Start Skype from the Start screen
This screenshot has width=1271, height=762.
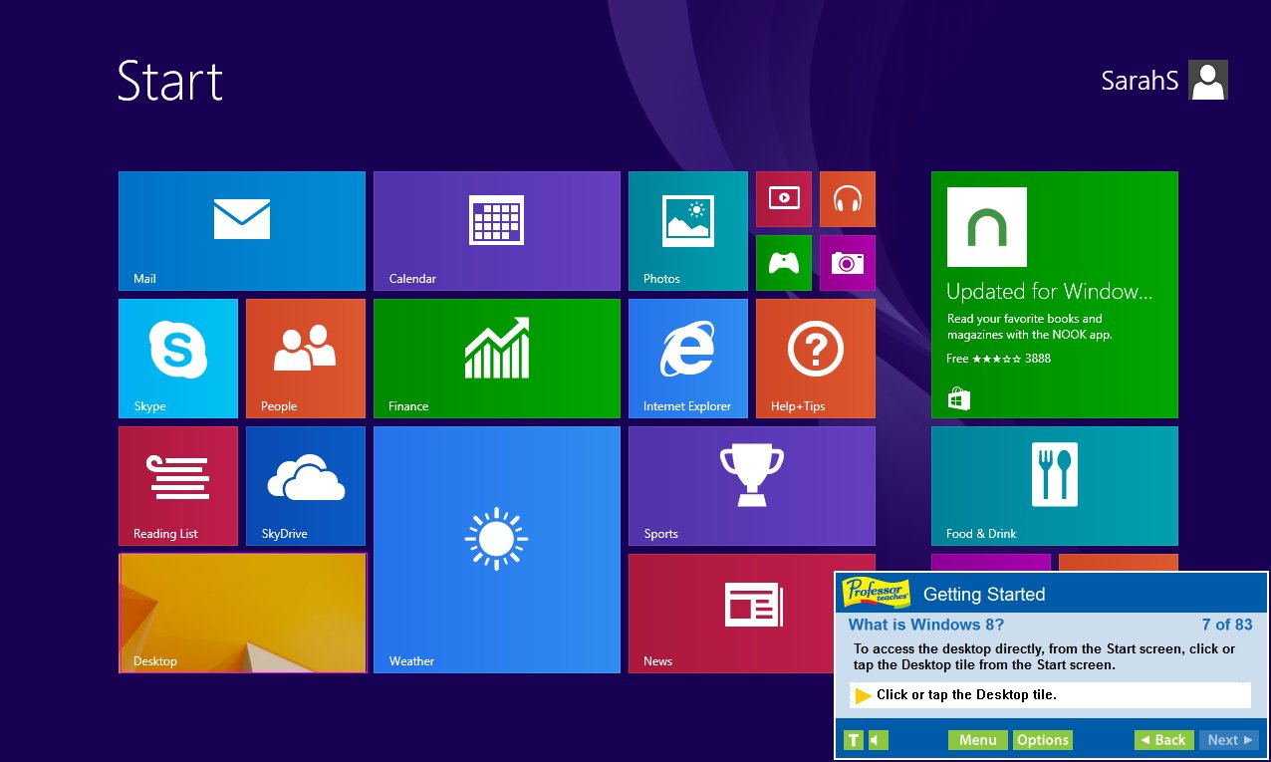177,358
